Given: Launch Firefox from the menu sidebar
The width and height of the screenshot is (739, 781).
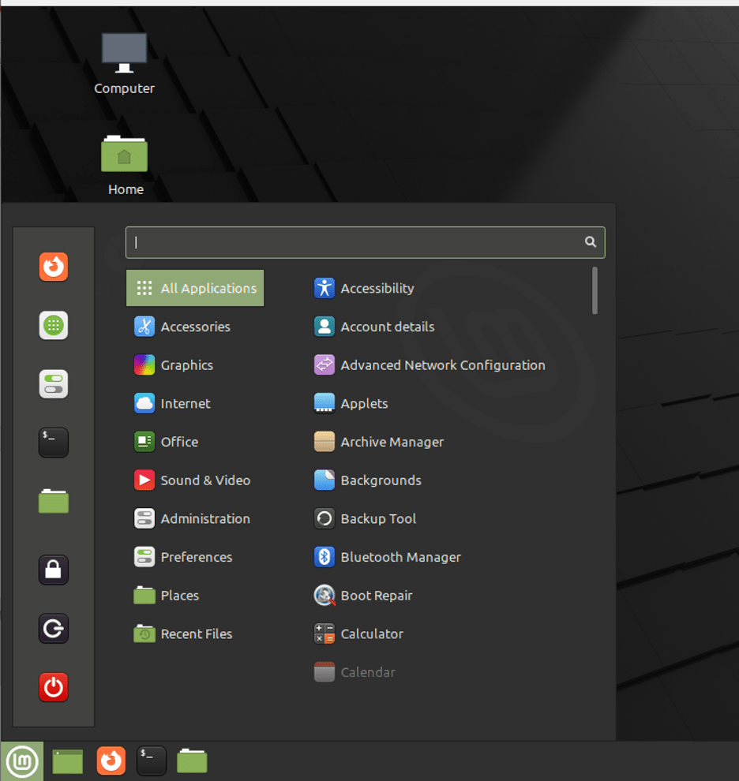Looking at the screenshot, I should point(53,267).
